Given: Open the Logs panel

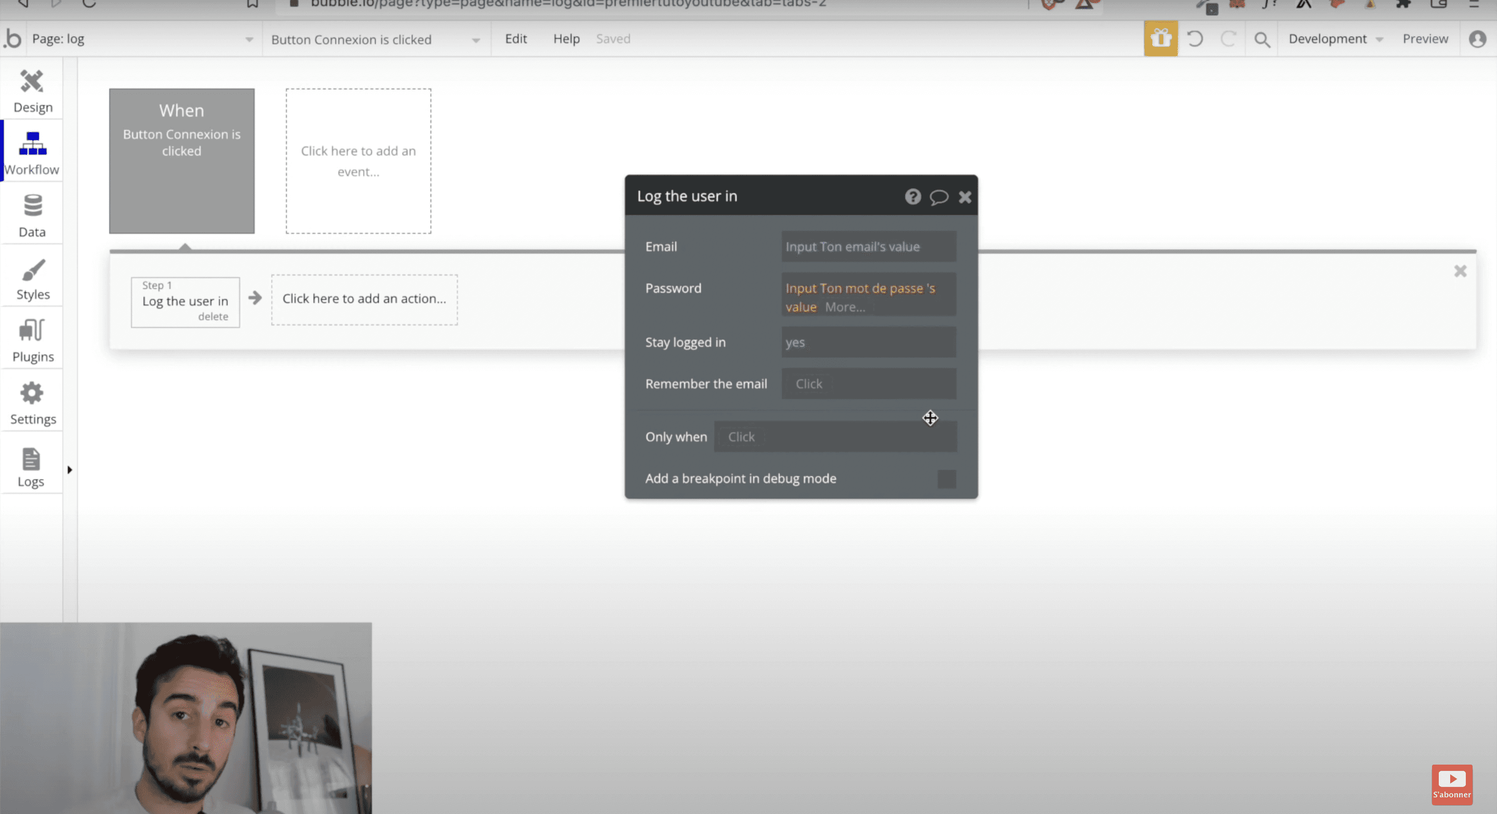Looking at the screenshot, I should tap(32, 464).
